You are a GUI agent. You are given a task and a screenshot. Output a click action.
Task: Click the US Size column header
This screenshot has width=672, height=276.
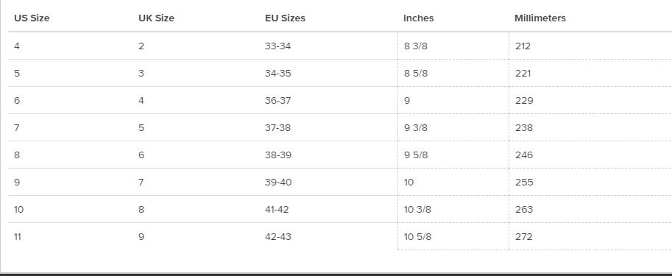tap(32, 18)
